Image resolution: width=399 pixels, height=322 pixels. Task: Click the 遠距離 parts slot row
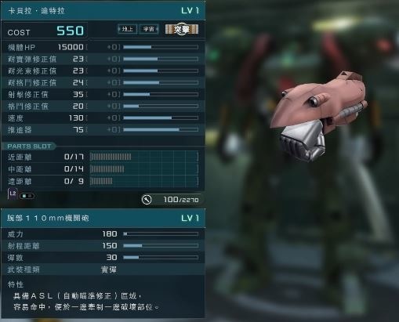pos(103,181)
